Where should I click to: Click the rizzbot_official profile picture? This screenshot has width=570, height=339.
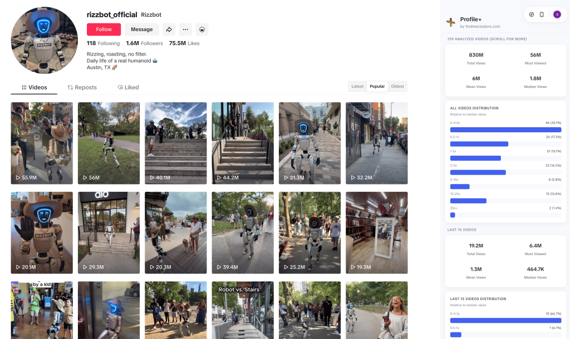[x=45, y=41]
